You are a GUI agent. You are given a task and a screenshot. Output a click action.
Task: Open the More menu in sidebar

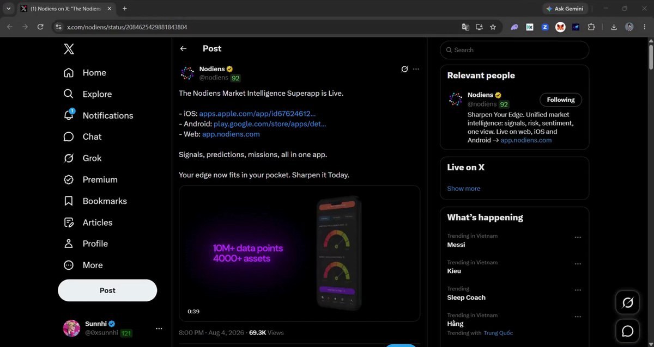83,265
